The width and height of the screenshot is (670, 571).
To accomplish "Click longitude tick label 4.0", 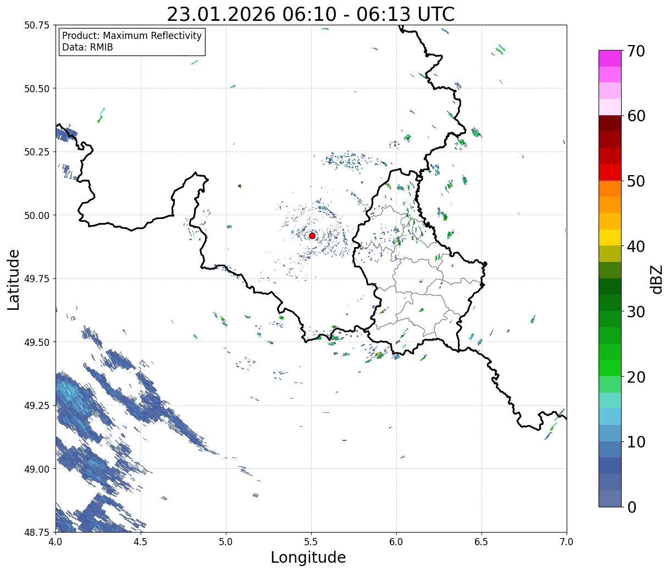I will click(x=56, y=542).
